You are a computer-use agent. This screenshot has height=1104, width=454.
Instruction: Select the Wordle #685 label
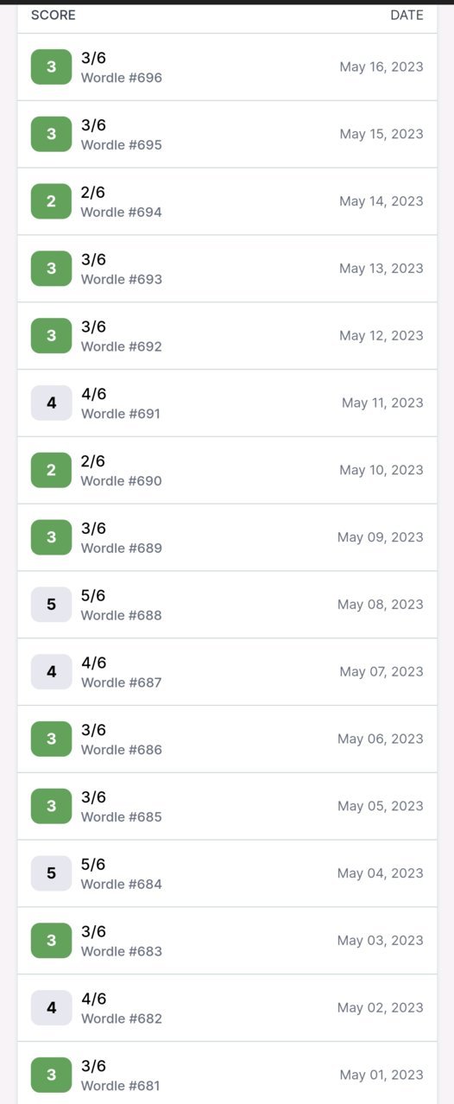coord(122,816)
